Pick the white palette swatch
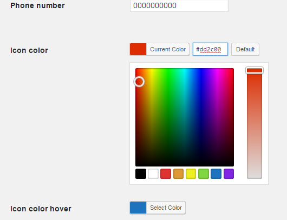 click(153, 174)
